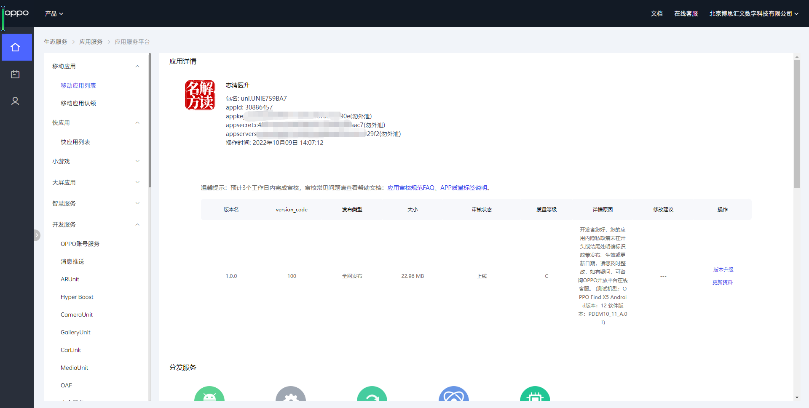The height and width of the screenshot is (408, 809).
Task: Click the 上线 status cell
Action: coord(482,276)
